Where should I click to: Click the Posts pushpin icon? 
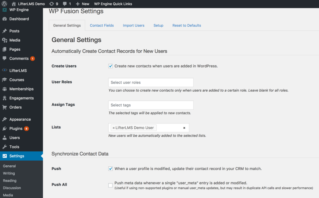point(4,31)
